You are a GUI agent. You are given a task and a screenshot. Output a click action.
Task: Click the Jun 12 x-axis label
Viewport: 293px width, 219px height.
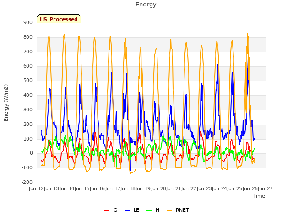37,188
